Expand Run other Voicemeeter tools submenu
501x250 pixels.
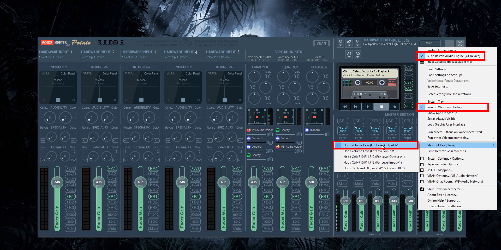click(458, 138)
